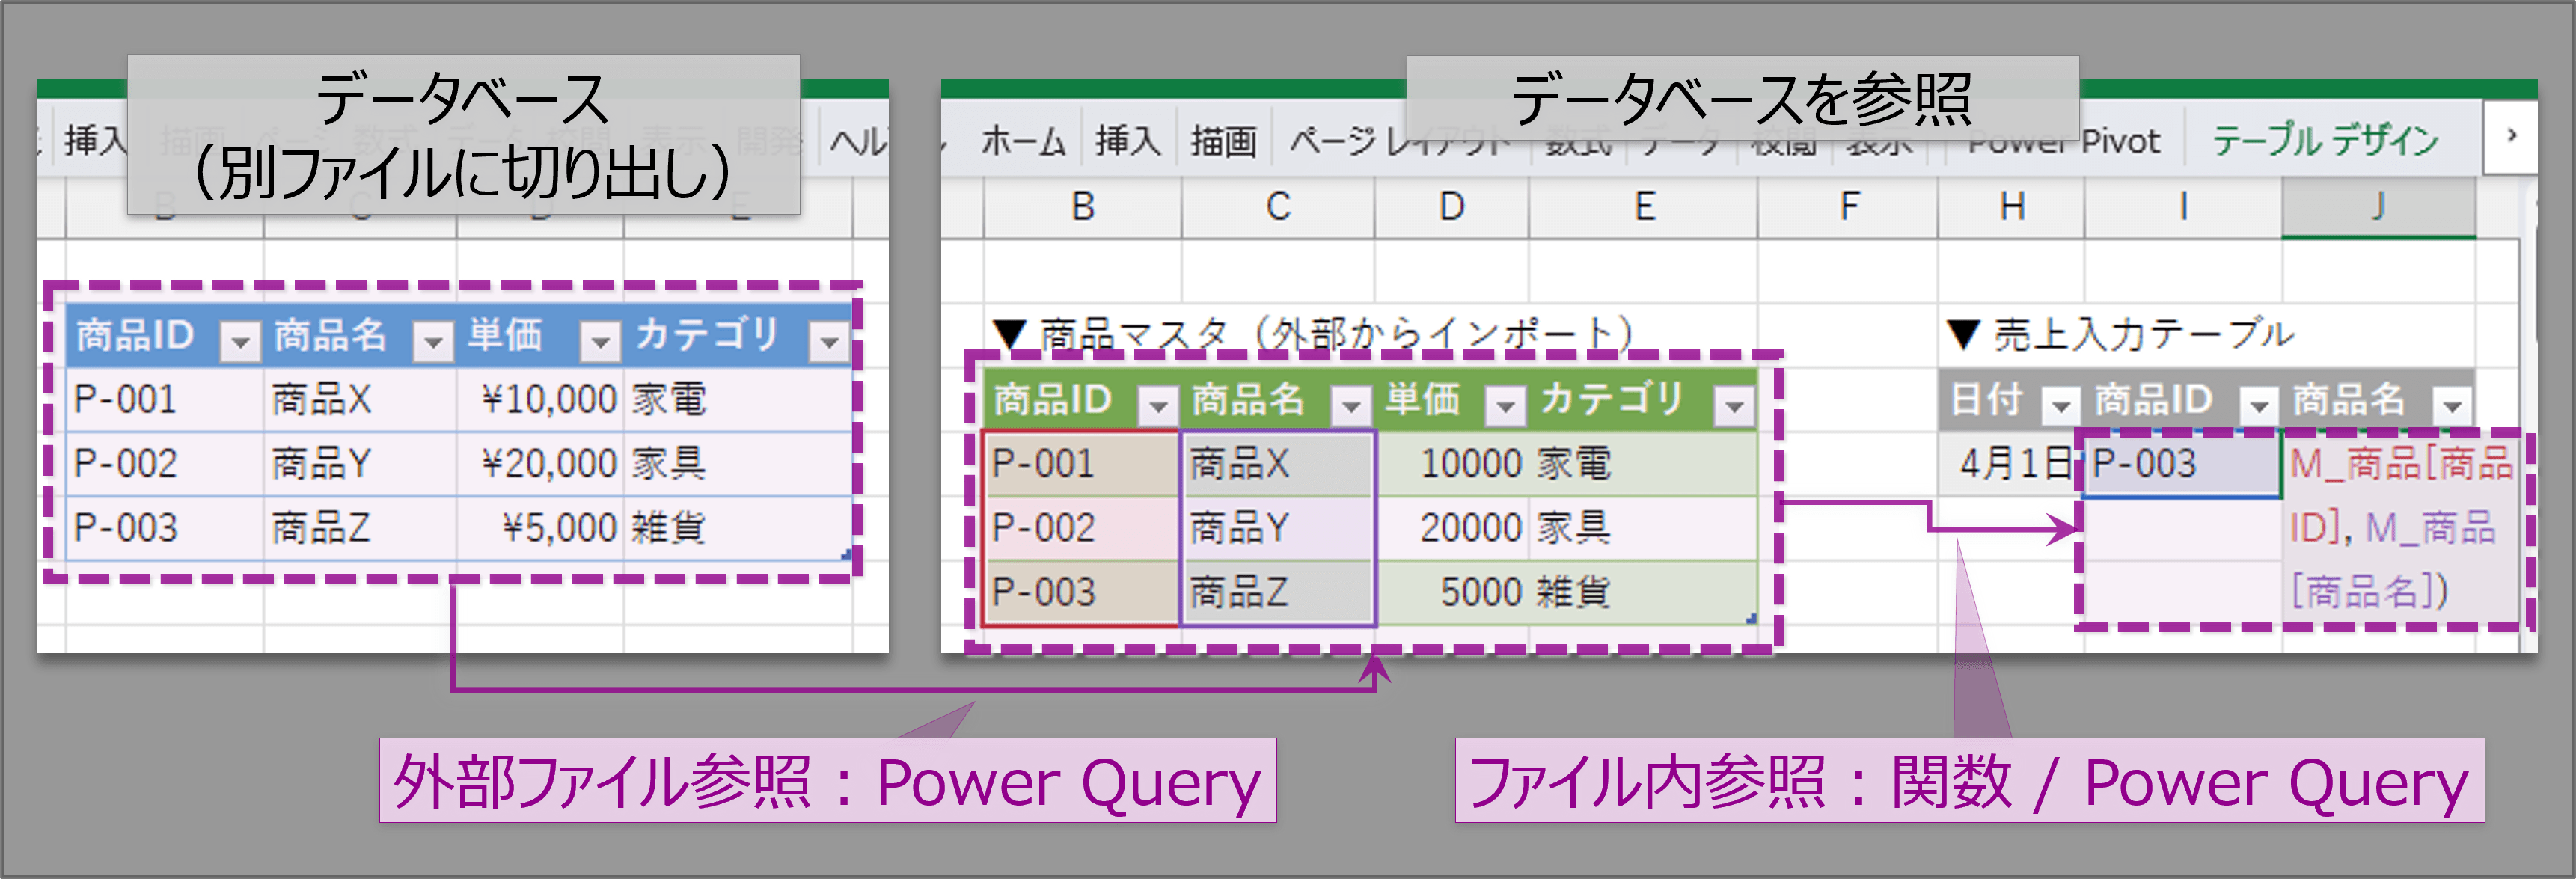The width and height of the screenshot is (2576, 879).
Task: Select 家具 cell in database table
Action: pos(738,464)
